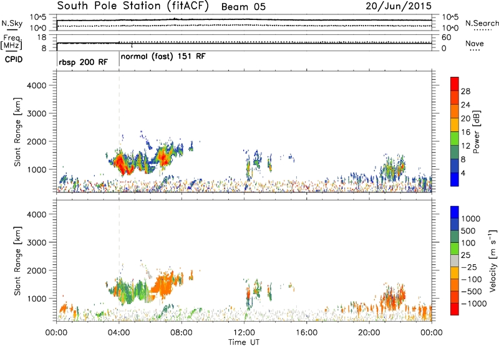Click the 08:00 time axis label

pos(182,333)
